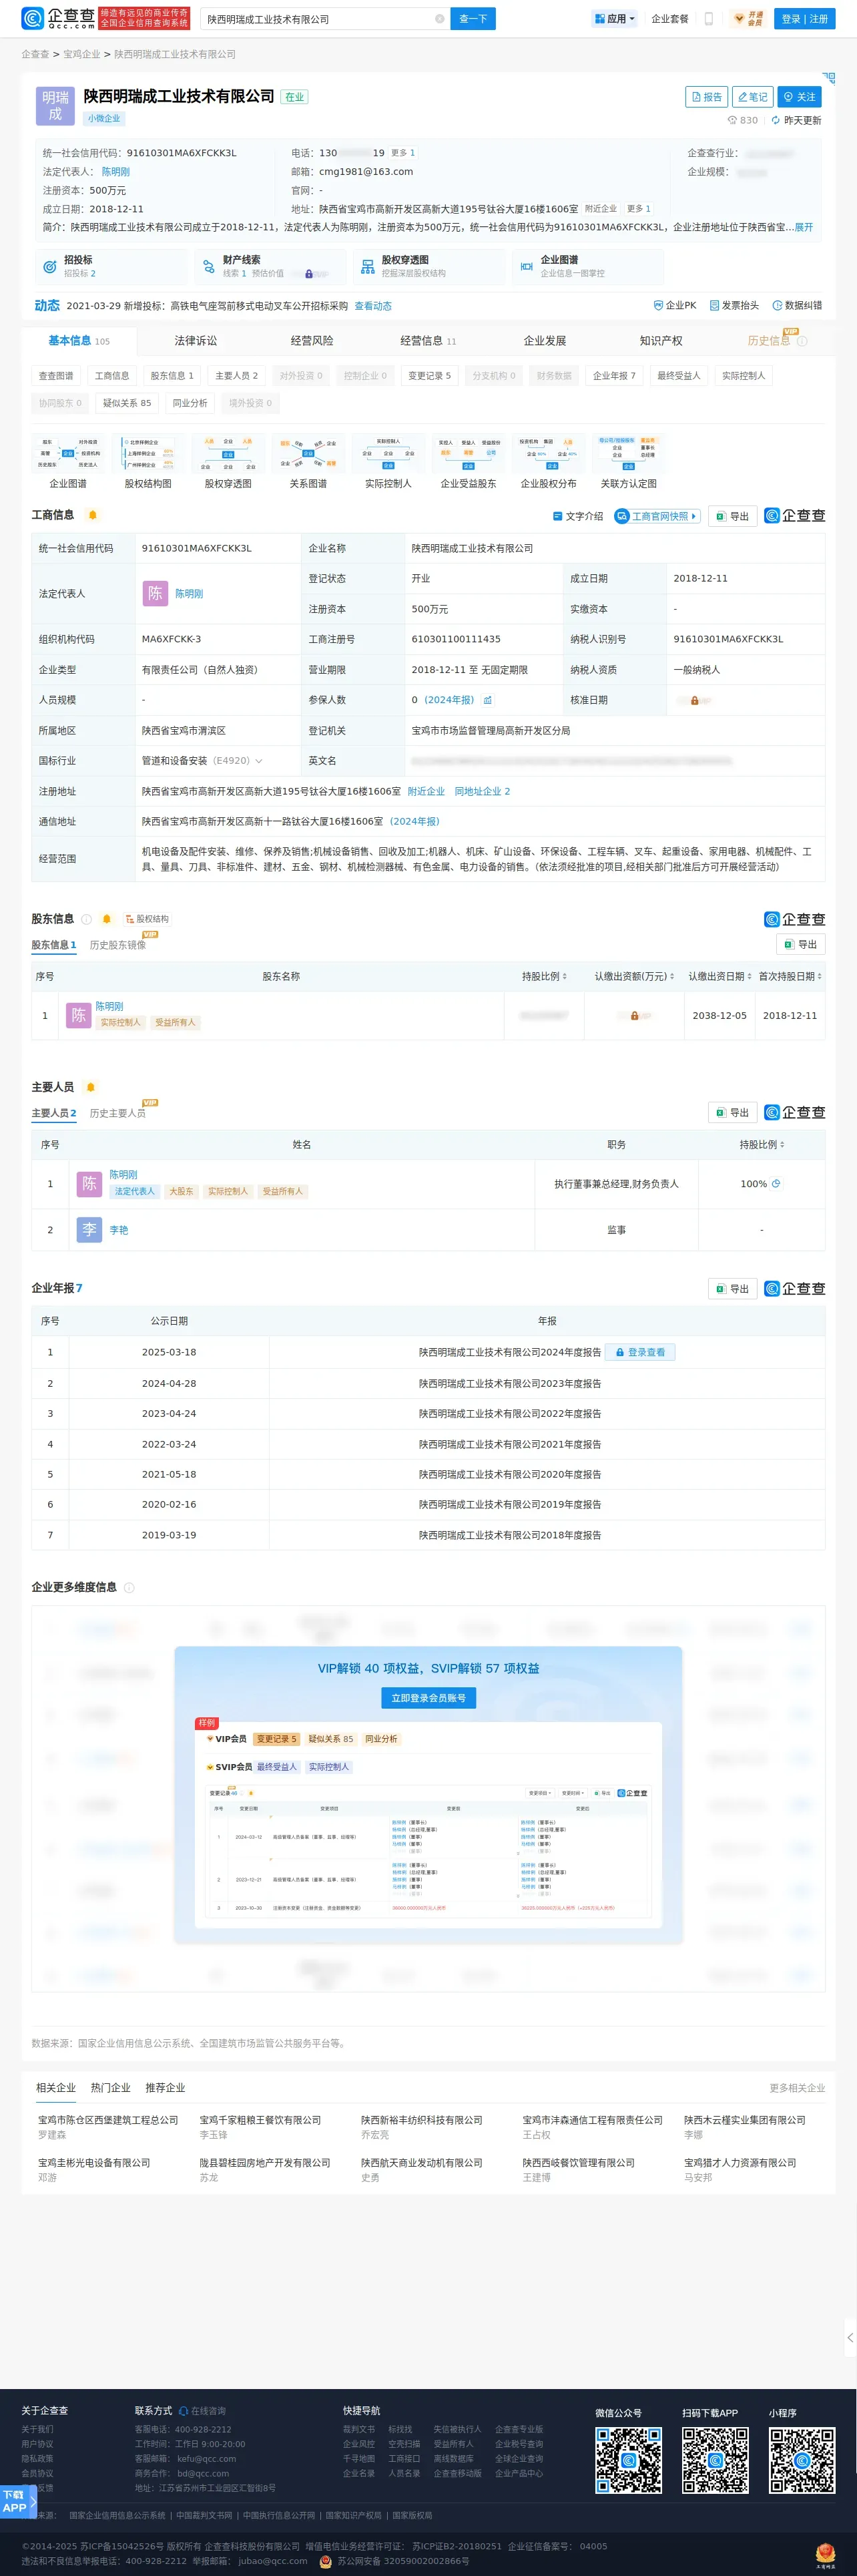Expand more addresses with 更多 1
The image size is (857, 2576).
coord(639,209)
